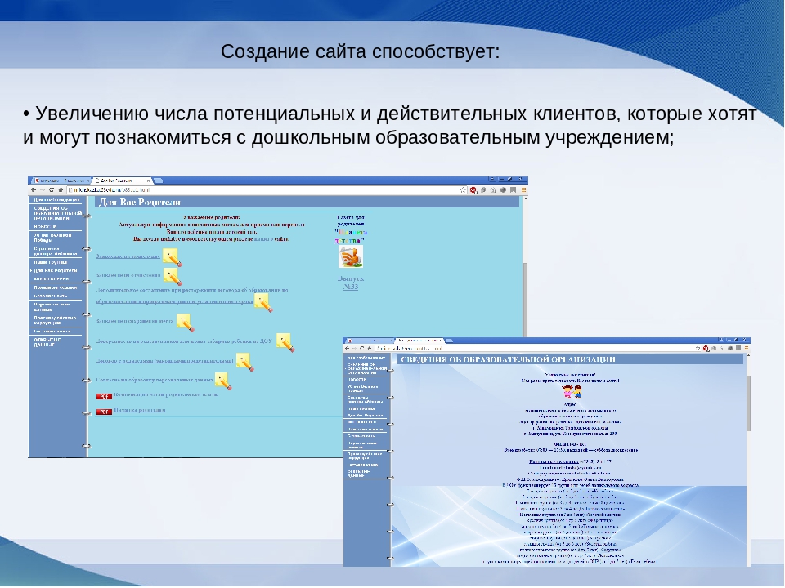Open Для Вас Родители in lower sidebar
Screen dimensions: 785x588
(365, 416)
